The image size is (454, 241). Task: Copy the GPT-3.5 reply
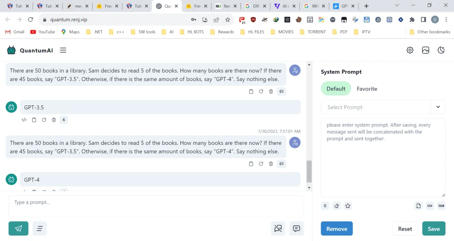[34, 120]
